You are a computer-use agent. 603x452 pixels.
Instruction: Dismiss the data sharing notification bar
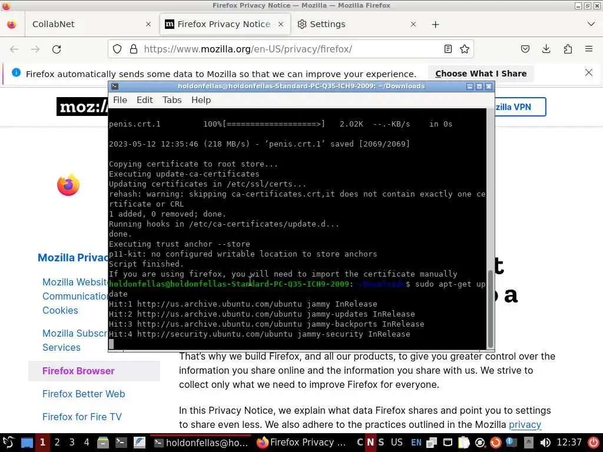pos(588,72)
